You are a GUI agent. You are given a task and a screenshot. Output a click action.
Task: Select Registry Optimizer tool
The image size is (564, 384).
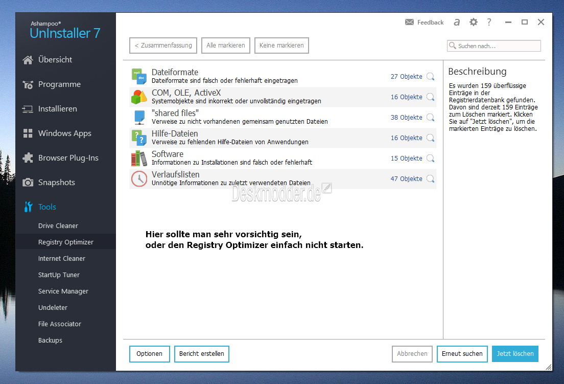pos(66,242)
